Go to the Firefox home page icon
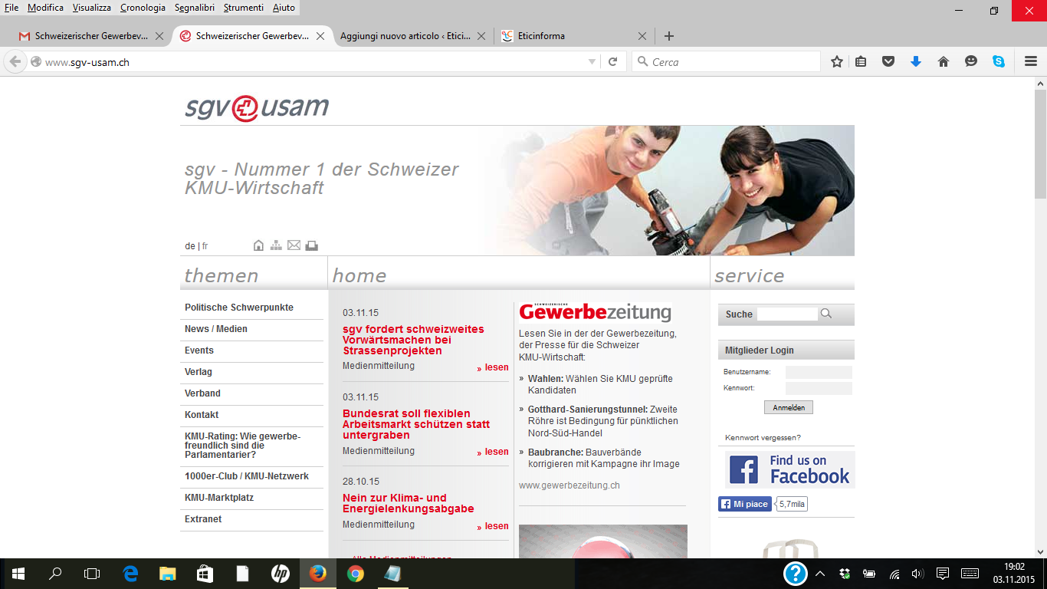The width and height of the screenshot is (1047, 589). coord(944,62)
